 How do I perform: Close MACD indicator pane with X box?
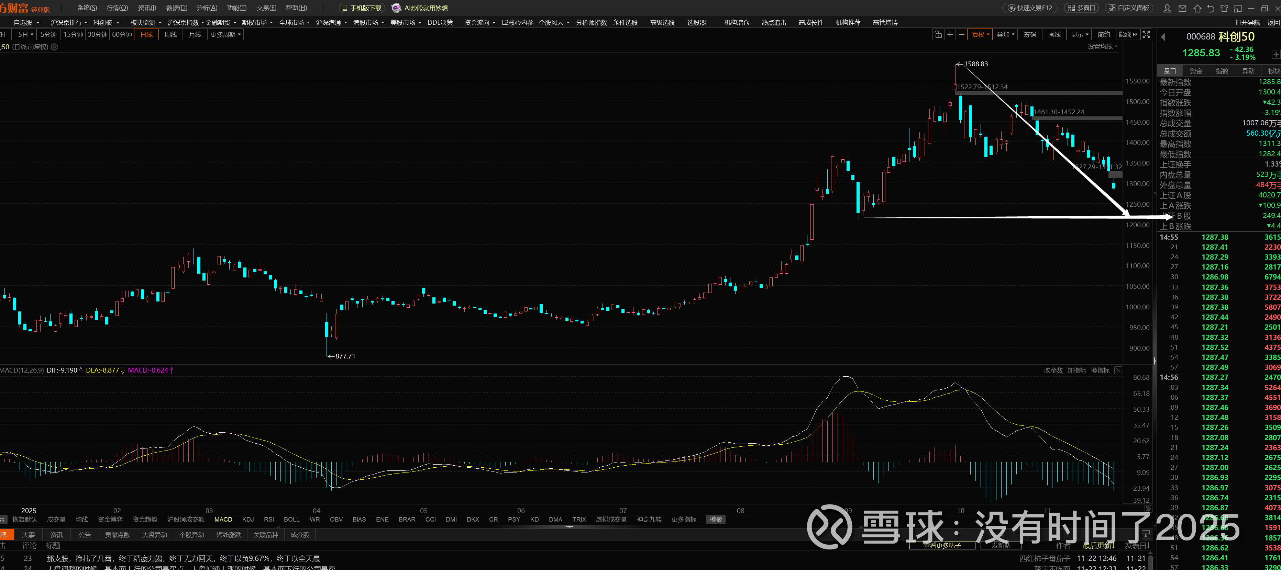pos(1118,370)
